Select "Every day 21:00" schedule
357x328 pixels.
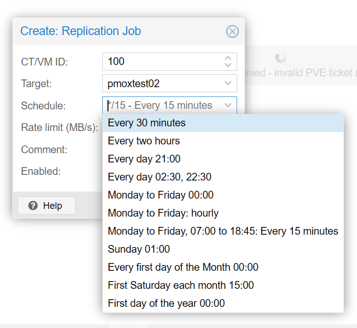[x=144, y=159]
